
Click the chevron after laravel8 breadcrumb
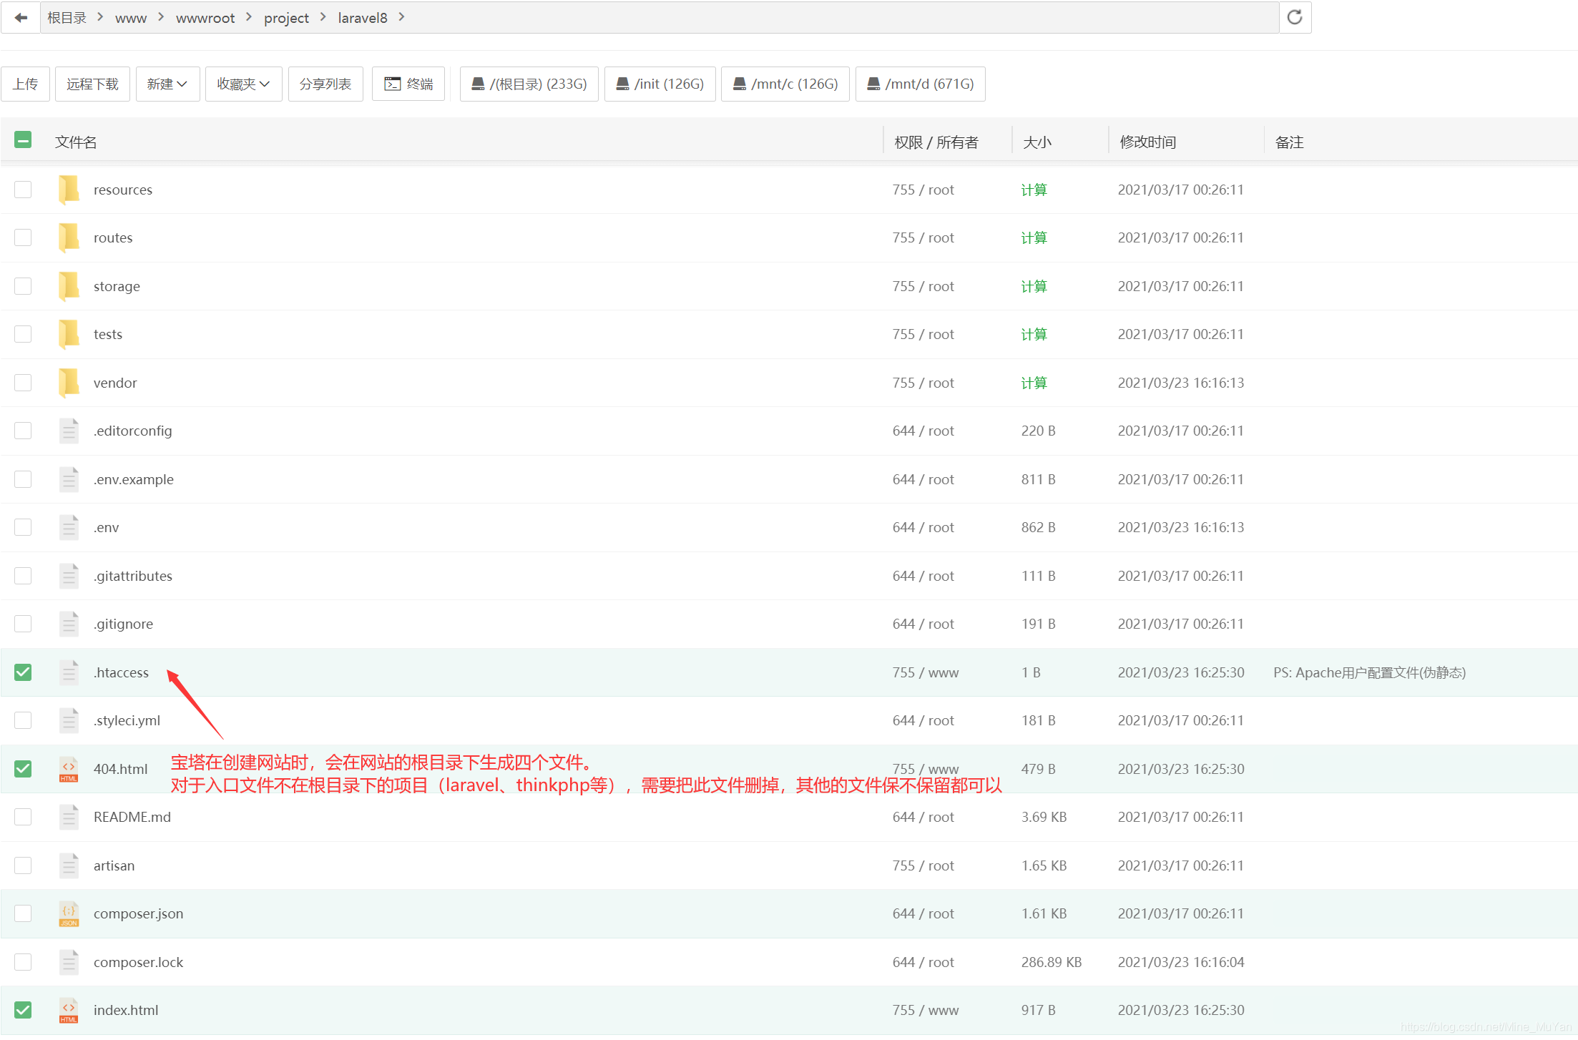point(402,17)
